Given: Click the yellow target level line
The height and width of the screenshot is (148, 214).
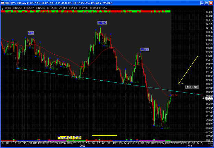Looking at the screenshot, I should pyautogui.click(x=104, y=136).
